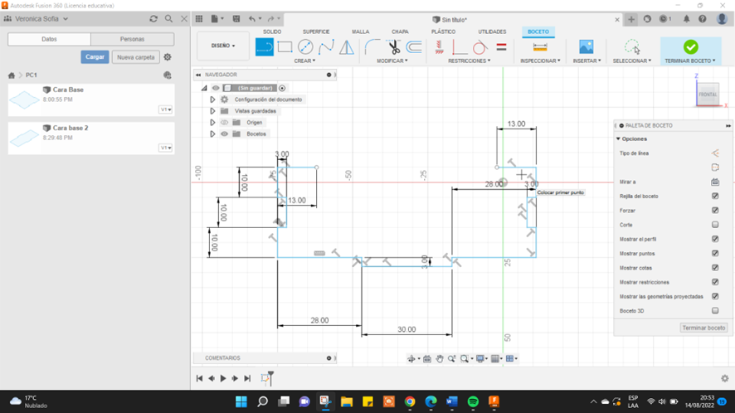
Task: Open the CREAR dropdown menu
Action: coord(304,61)
